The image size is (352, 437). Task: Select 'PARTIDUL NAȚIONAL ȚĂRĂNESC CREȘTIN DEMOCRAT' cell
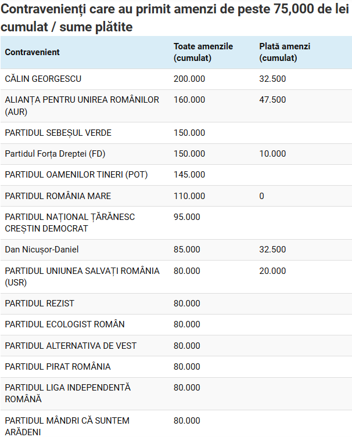(70, 223)
